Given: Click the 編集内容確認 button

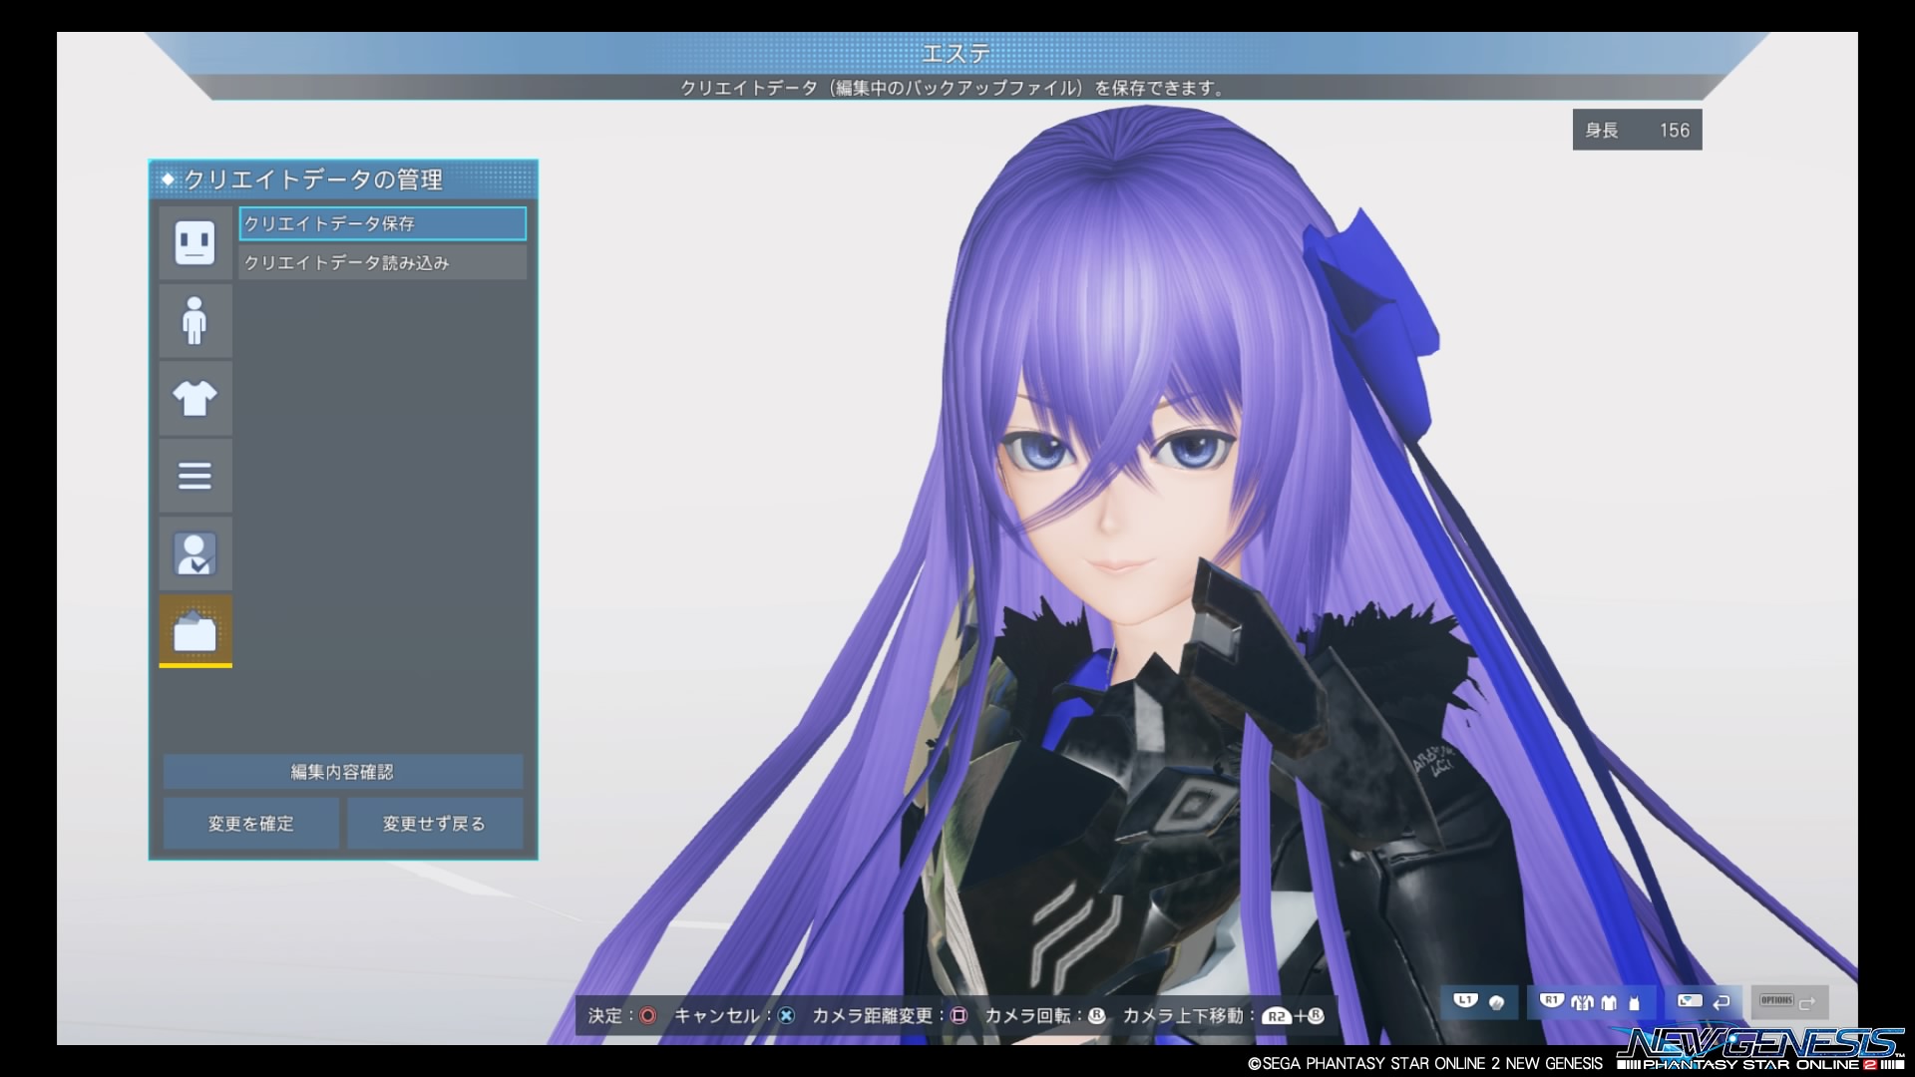Looking at the screenshot, I should 343,772.
